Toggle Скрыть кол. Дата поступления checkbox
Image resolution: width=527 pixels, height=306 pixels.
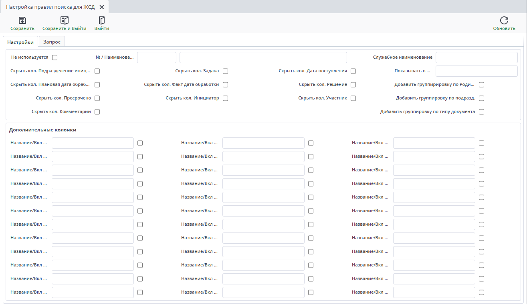click(353, 71)
